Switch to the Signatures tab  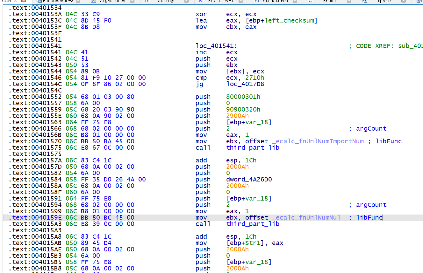click(112, 1)
